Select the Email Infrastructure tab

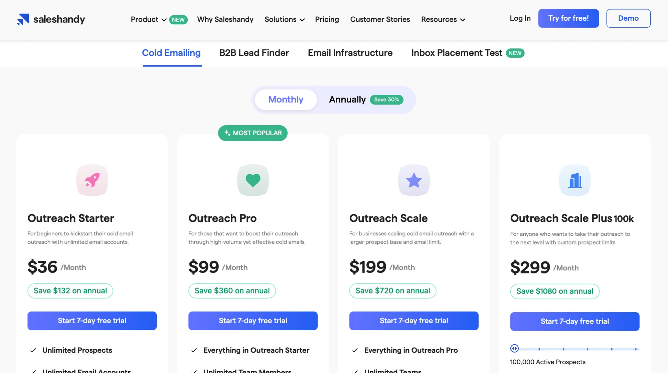(350, 53)
